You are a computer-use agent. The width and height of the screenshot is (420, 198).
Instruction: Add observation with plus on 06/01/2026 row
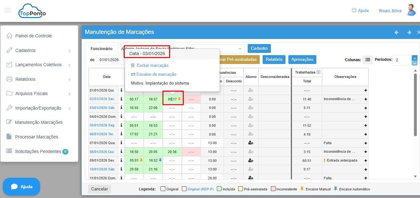click(x=365, y=134)
